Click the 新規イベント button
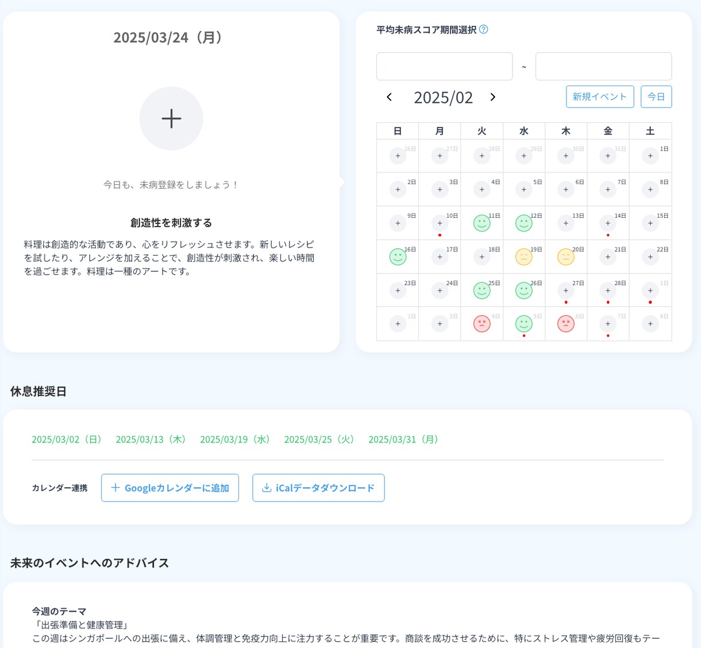 click(x=600, y=97)
